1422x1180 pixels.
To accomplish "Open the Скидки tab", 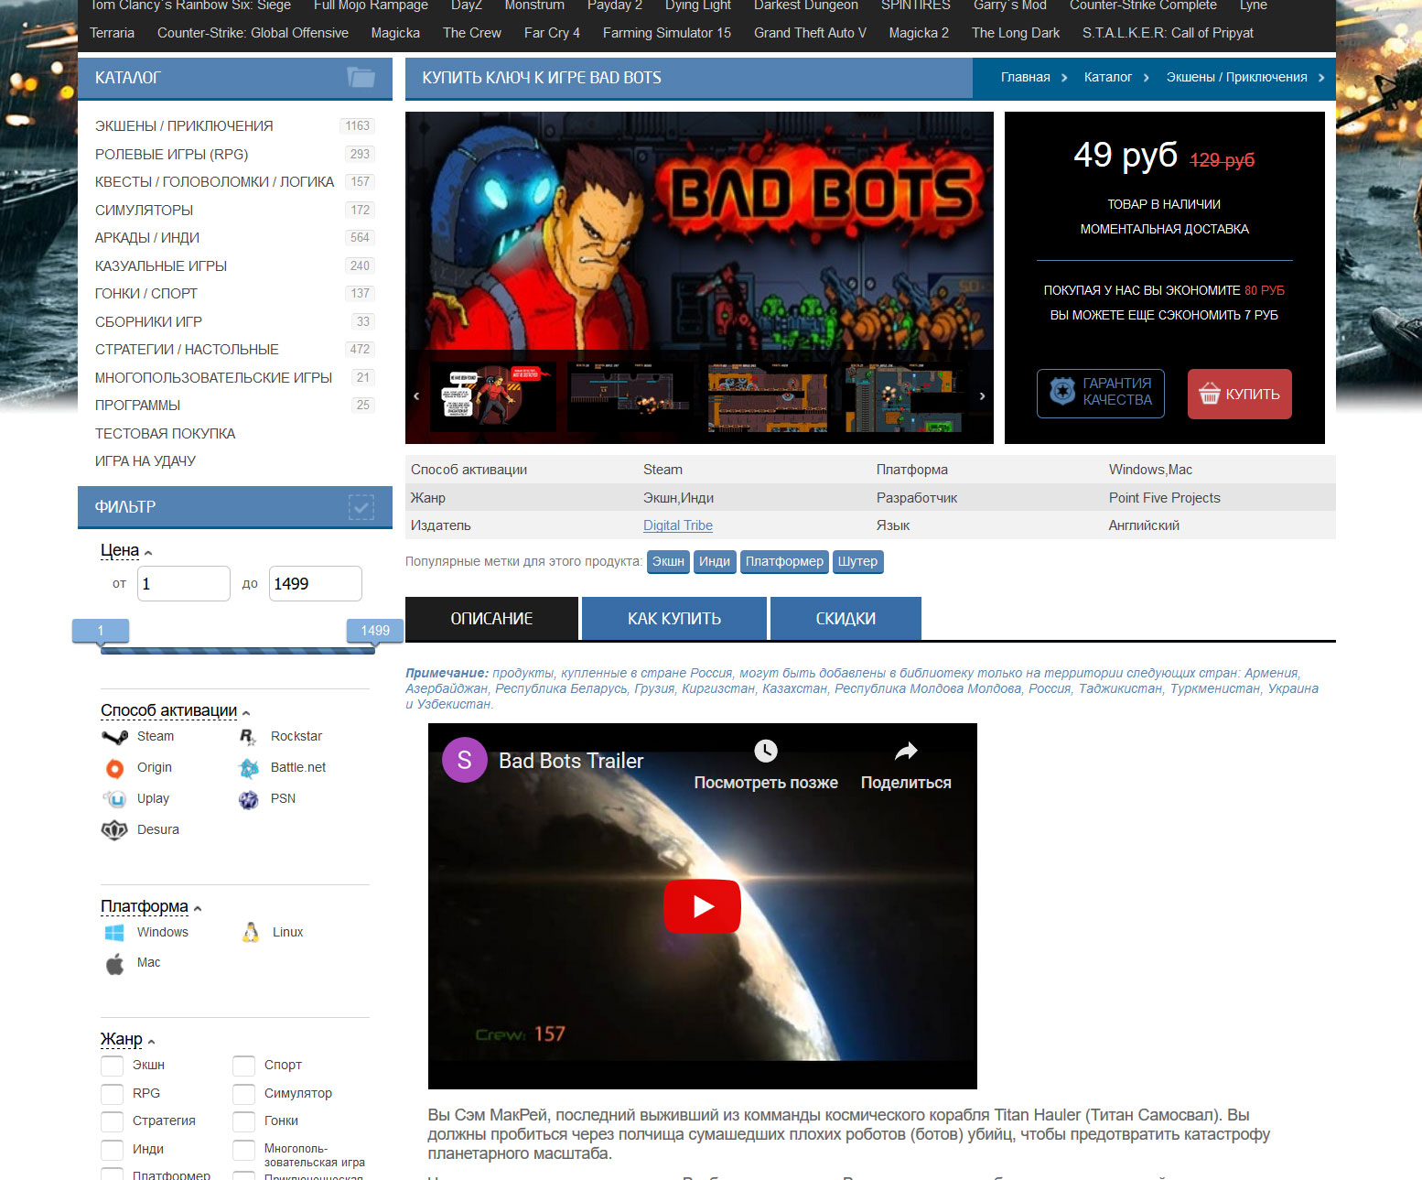I will (x=846, y=619).
